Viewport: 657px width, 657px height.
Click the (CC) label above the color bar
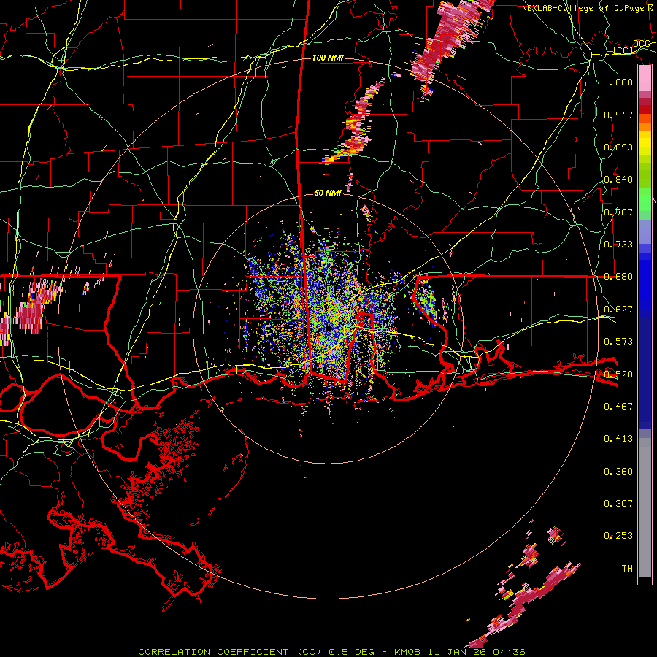623,51
